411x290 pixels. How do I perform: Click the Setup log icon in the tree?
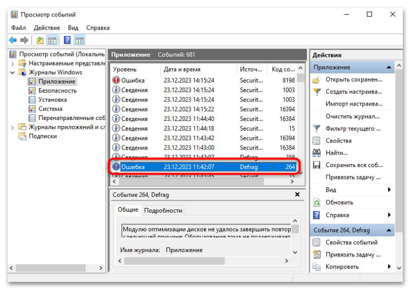coord(32,100)
